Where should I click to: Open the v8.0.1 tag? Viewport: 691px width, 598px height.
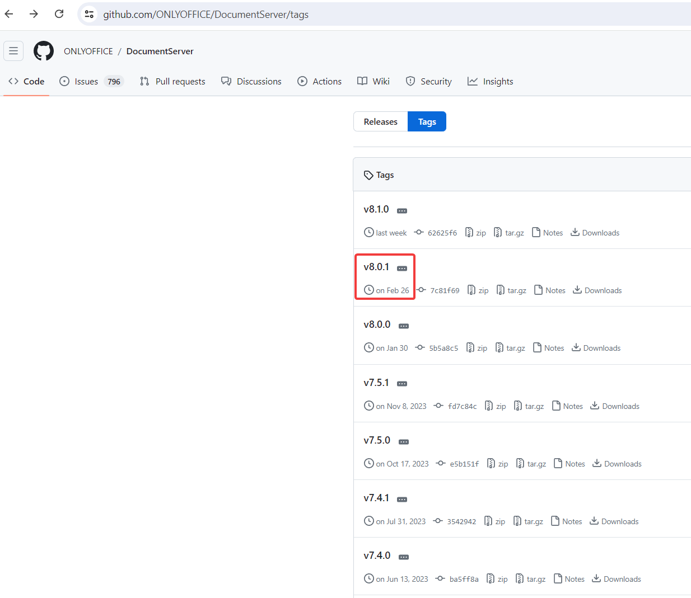tap(376, 267)
